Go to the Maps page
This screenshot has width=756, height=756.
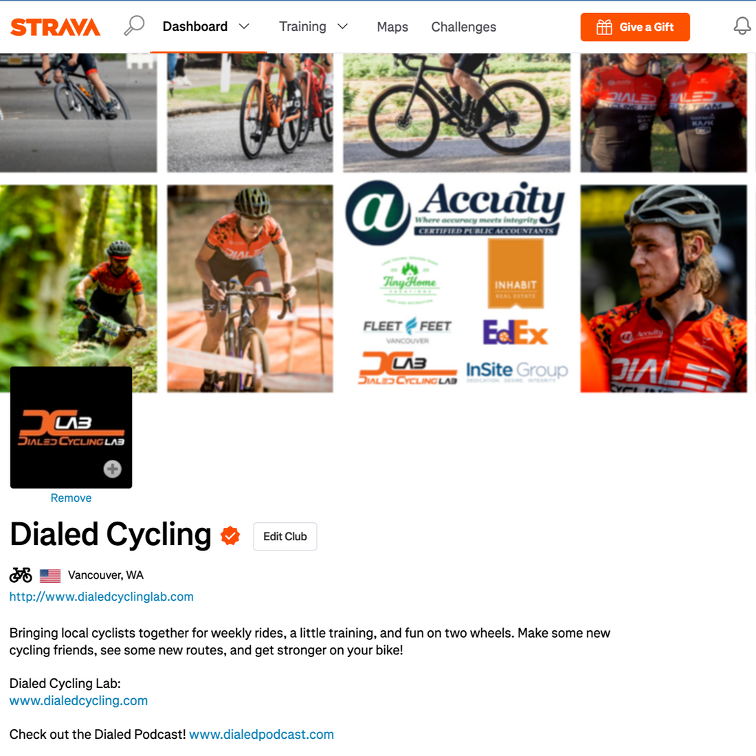click(392, 27)
